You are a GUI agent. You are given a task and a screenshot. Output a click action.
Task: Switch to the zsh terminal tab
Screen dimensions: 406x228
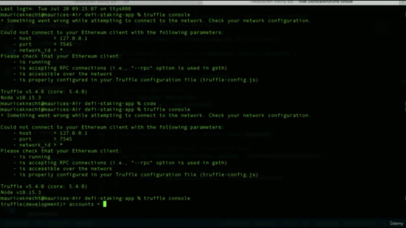(101, 2)
